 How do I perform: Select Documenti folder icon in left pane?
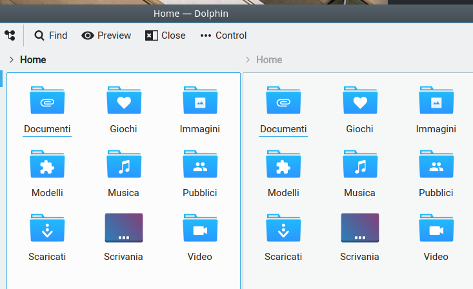coord(47,101)
